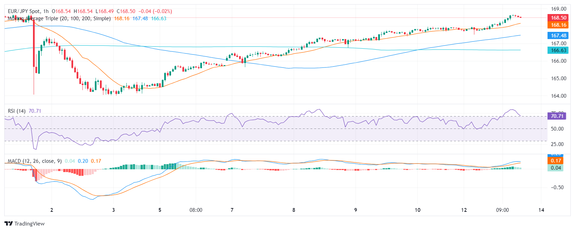
Task: Click the RSI (14) indicator label
Action: [16, 111]
